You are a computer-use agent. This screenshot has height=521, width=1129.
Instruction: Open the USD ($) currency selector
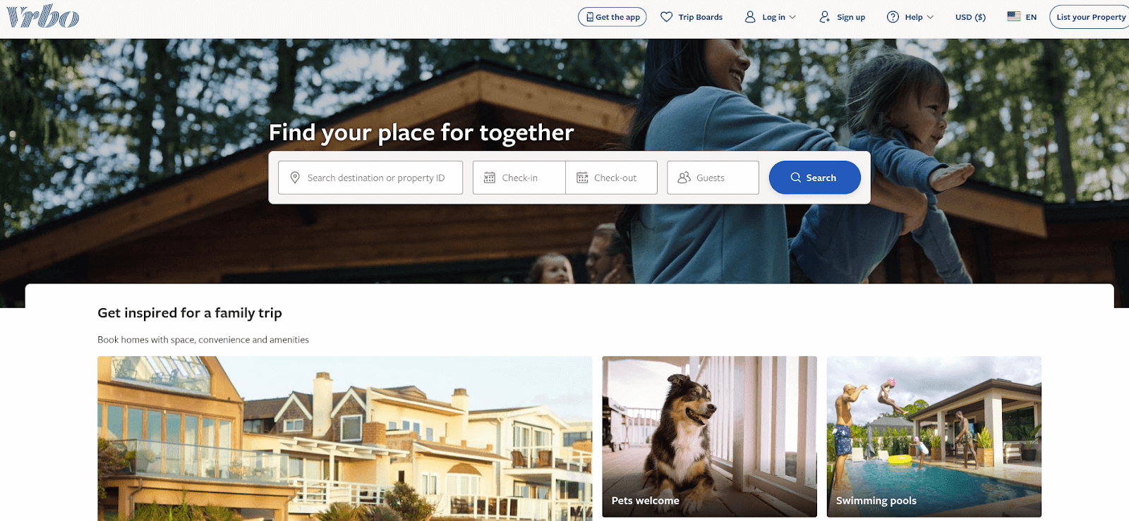tap(970, 17)
